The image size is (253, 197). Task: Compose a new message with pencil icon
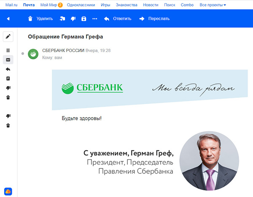(x=8, y=37)
